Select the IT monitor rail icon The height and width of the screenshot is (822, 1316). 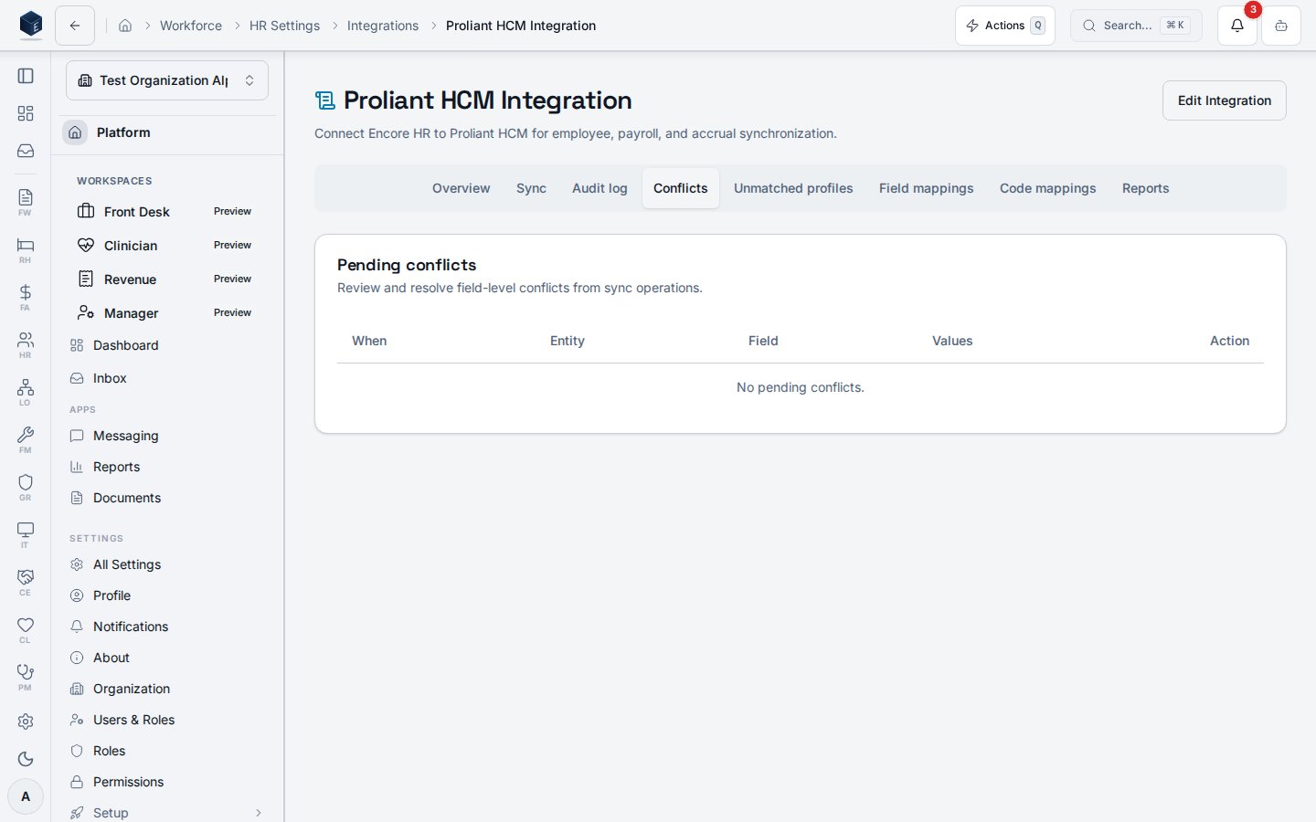click(x=26, y=534)
